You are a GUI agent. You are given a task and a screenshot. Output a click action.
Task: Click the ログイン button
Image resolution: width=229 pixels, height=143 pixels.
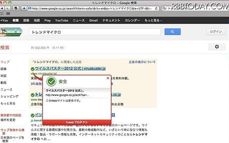click(216, 31)
